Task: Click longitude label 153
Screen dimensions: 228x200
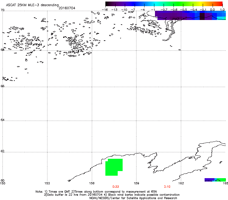Action: 47,183
